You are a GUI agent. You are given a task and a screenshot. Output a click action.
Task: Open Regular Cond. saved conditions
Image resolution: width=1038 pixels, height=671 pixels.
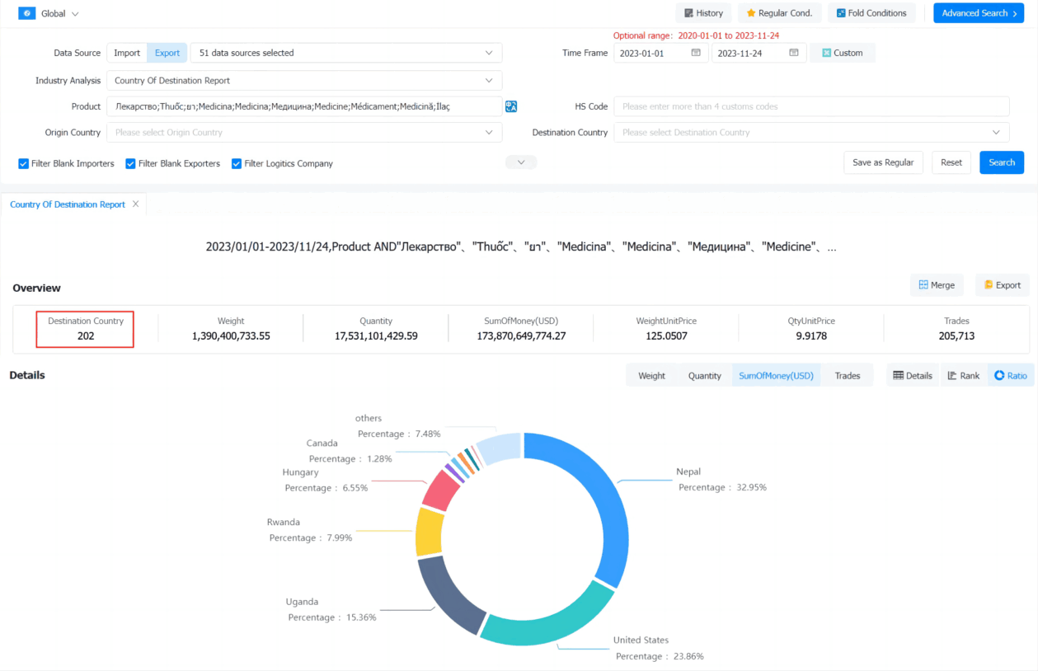click(779, 13)
